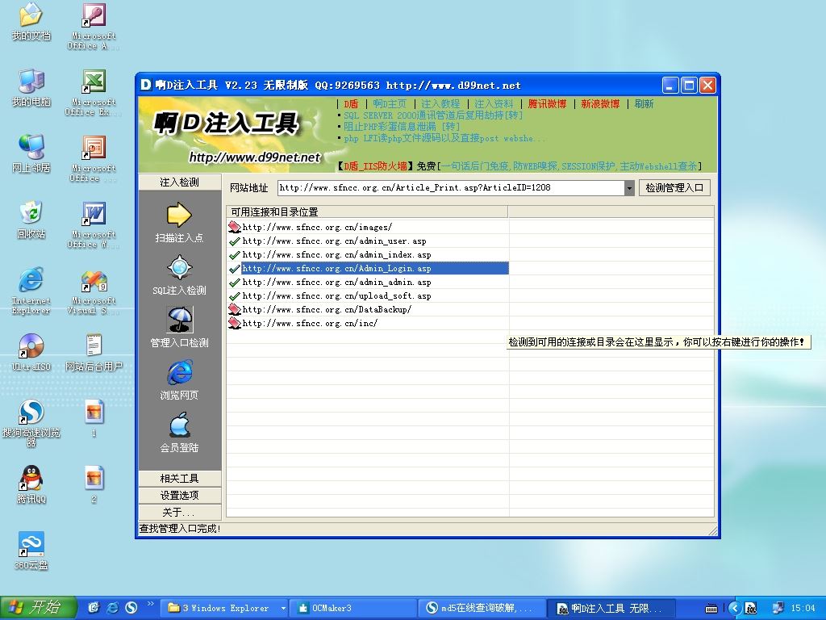Expand the 网站地址 URL dropdown arrow
The width and height of the screenshot is (826, 620).
pos(629,187)
